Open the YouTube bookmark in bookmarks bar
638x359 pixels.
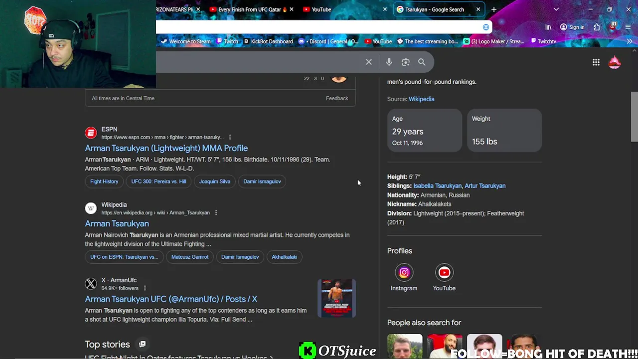[378, 41]
